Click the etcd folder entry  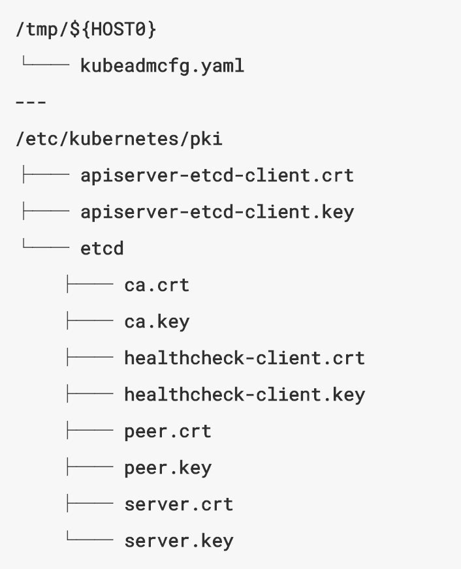click(x=102, y=249)
